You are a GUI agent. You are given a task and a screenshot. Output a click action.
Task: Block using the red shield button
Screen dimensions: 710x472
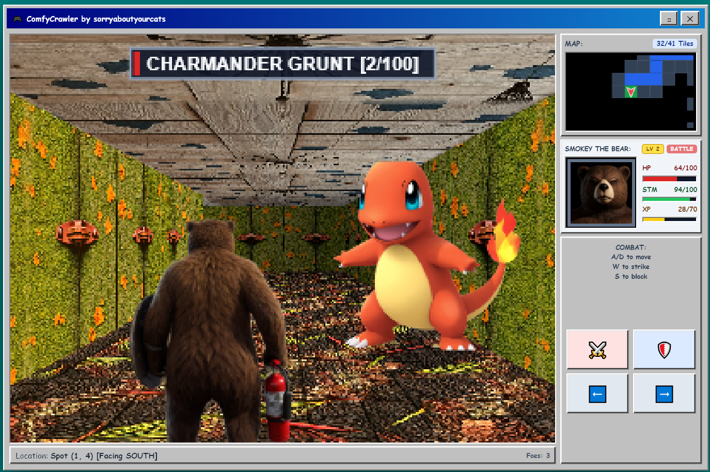point(664,350)
